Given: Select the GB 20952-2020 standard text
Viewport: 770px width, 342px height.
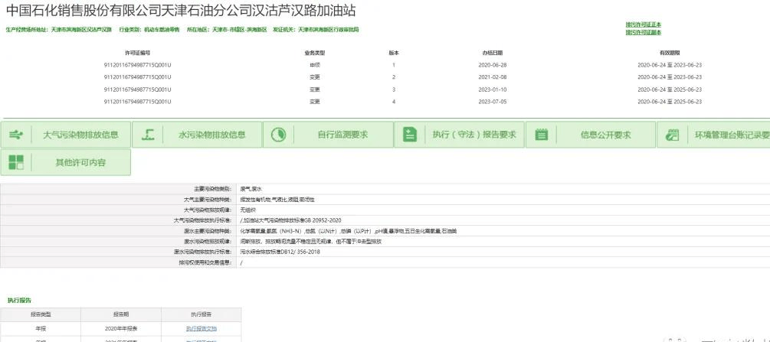Looking at the screenshot, I should click(290, 221).
